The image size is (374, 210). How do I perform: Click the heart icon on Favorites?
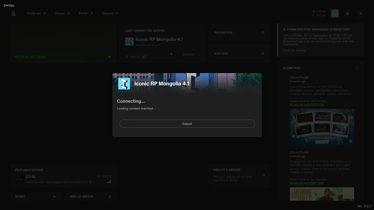tap(263, 33)
